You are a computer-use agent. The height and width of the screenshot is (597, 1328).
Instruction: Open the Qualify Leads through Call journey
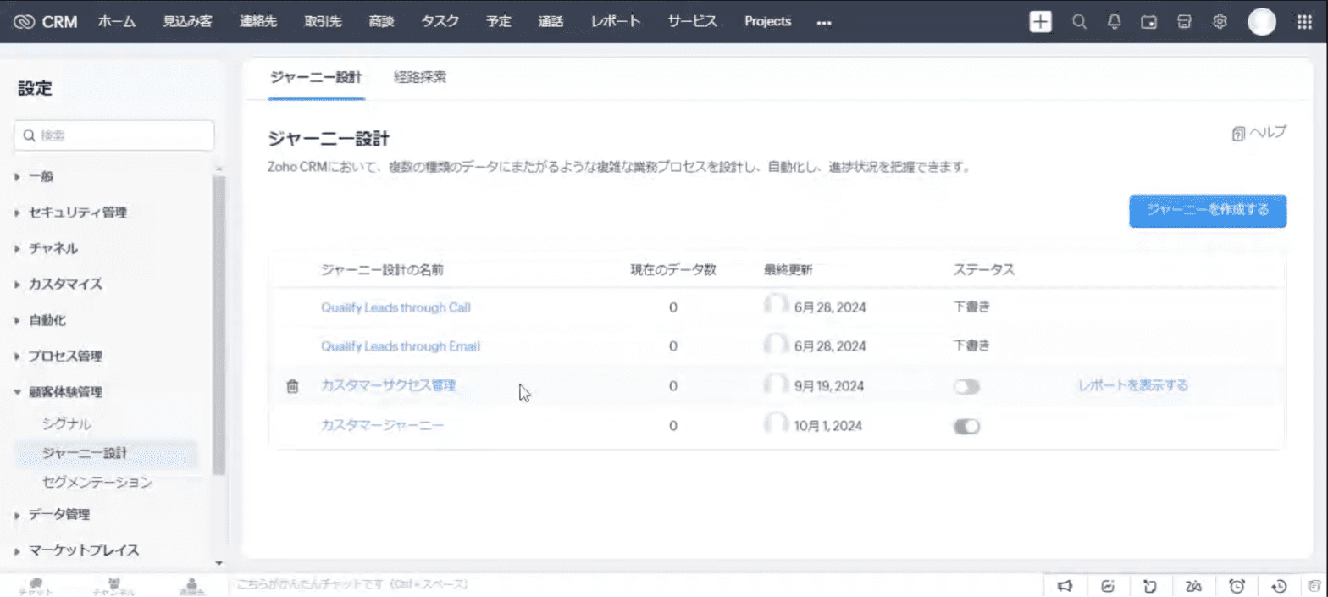point(396,307)
